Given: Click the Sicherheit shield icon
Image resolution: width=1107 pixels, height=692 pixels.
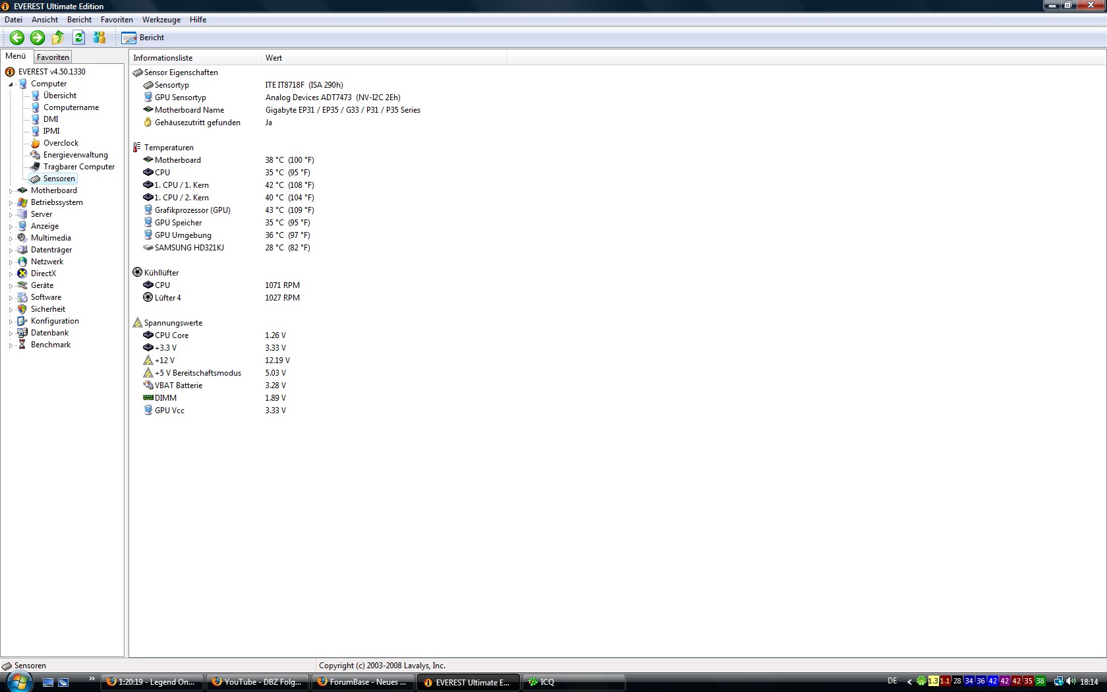Looking at the screenshot, I should 22,309.
